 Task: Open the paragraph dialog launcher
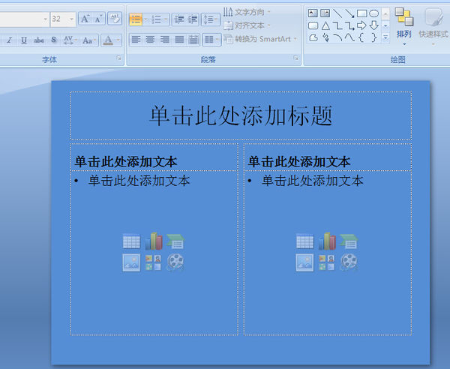point(295,58)
